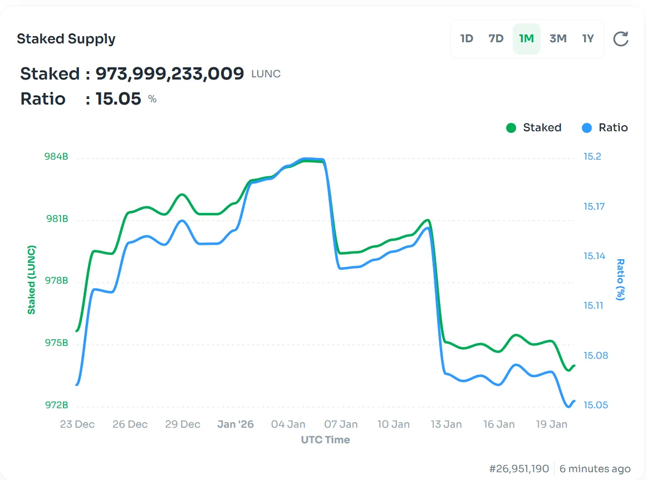Switch to the 7D time range
The height and width of the screenshot is (480, 647).
(496, 39)
